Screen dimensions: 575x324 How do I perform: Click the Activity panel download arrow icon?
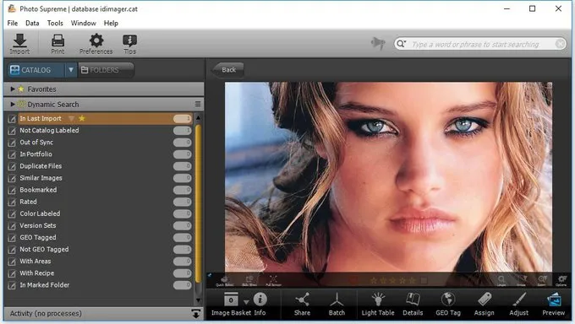point(196,314)
